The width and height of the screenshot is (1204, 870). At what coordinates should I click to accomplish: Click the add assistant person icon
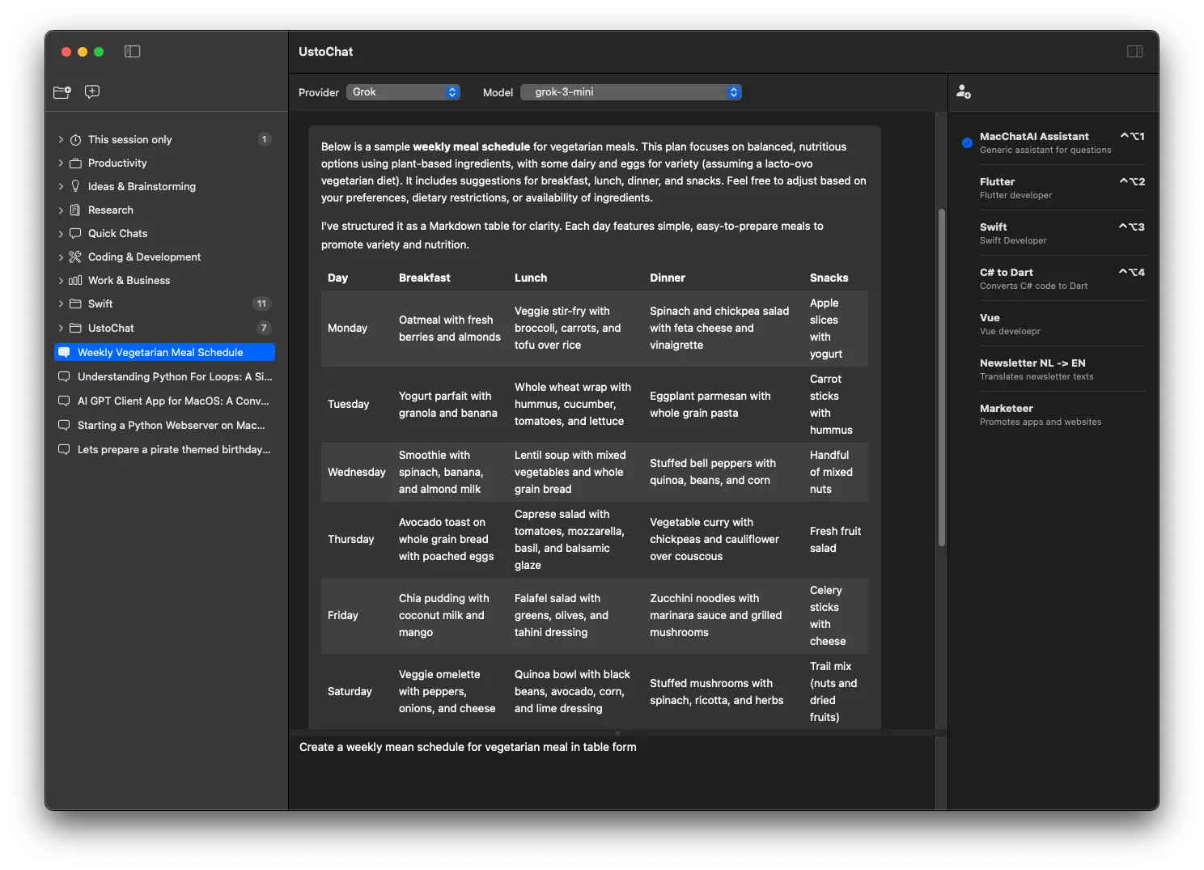[963, 91]
